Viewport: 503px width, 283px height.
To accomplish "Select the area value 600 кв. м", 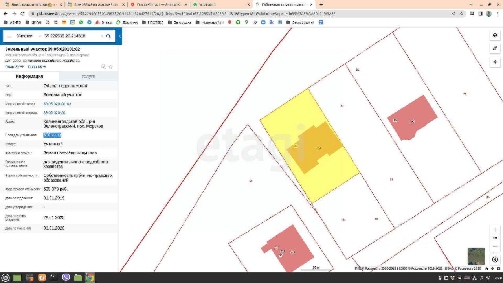I will click(x=52, y=135).
